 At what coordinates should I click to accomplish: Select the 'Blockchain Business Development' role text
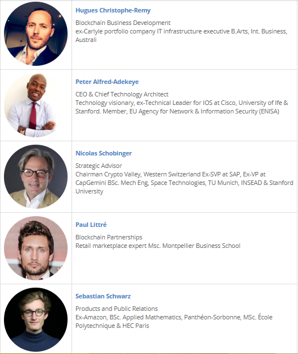click(x=123, y=23)
